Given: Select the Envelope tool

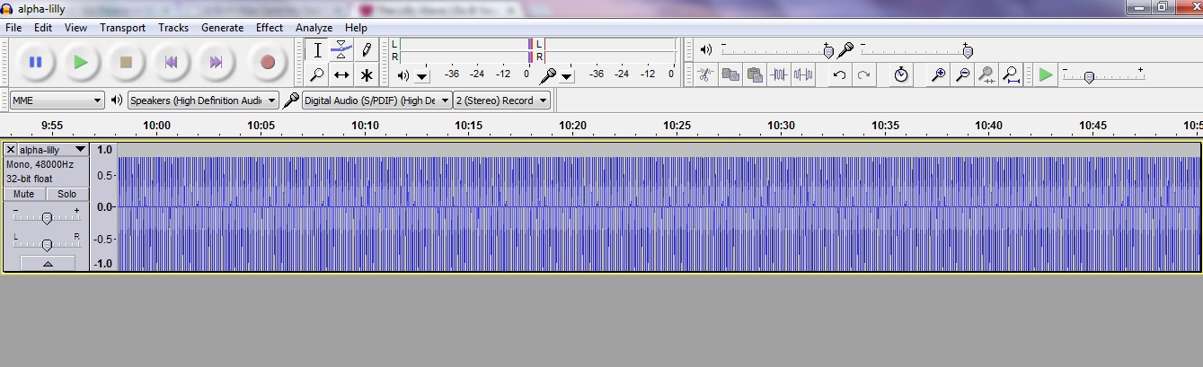Looking at the screenshot, I should (341, 50).
